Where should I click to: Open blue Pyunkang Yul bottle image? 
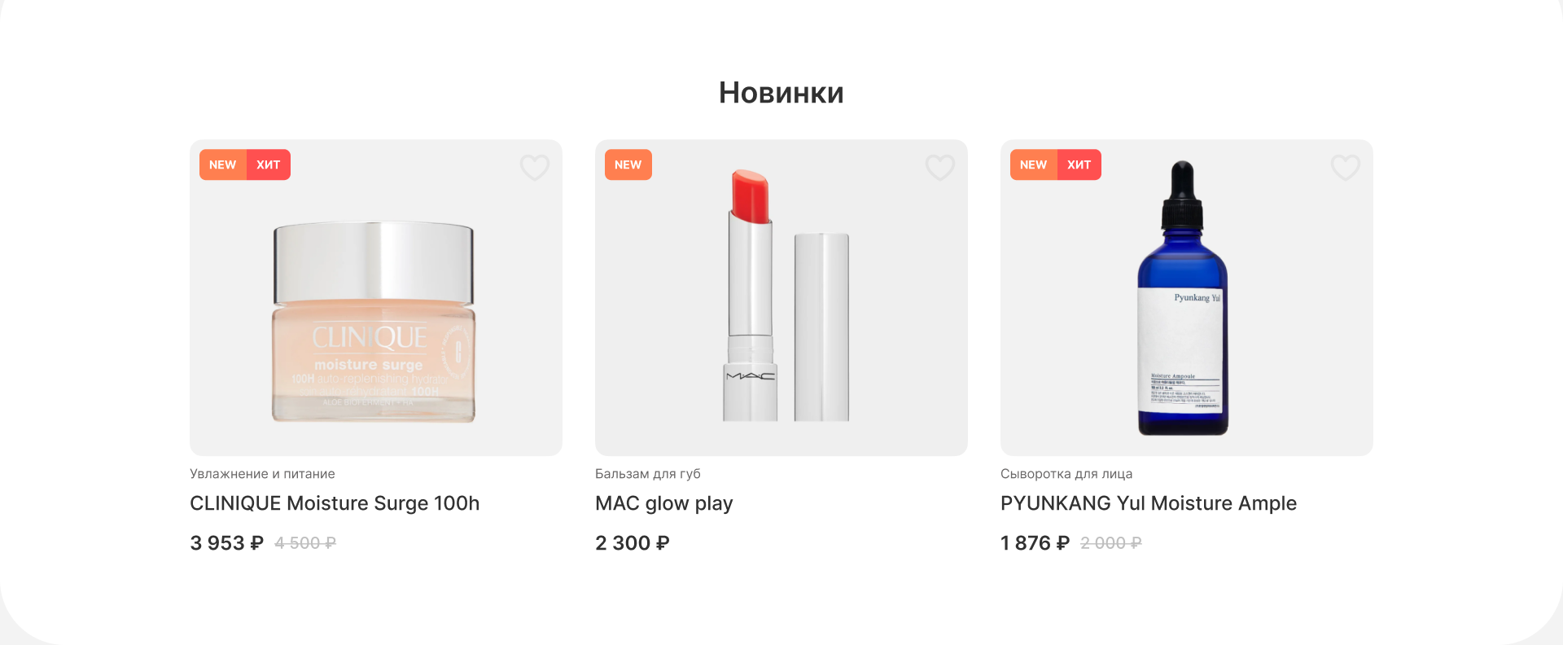(x=1183, y=301)
